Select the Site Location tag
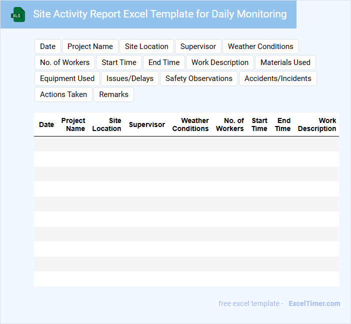Image resolution: width=351 pixels, height=324 pixels. 146,46
